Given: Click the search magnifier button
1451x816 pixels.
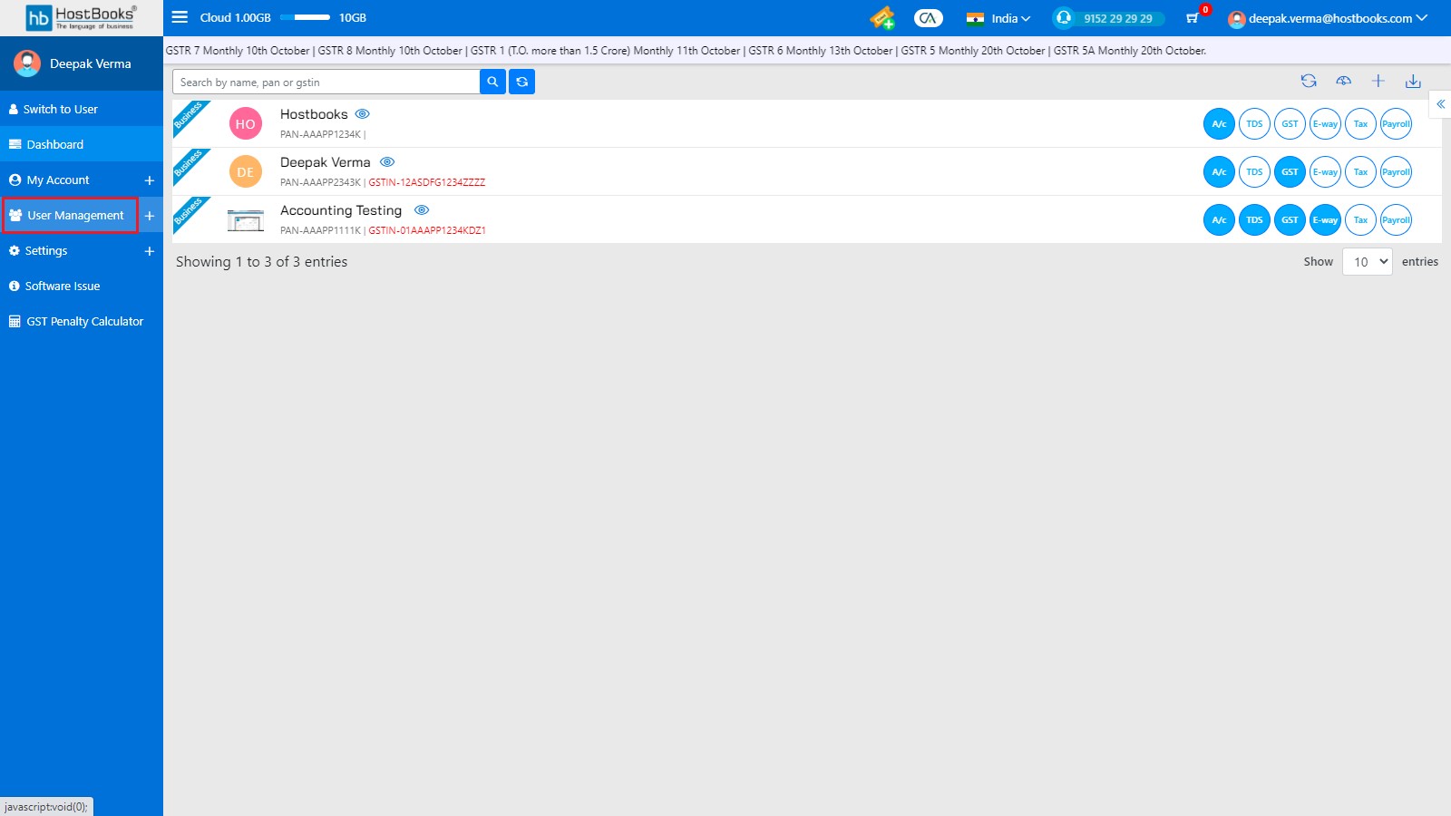Looking at the screenshot, I should point(492,82).
